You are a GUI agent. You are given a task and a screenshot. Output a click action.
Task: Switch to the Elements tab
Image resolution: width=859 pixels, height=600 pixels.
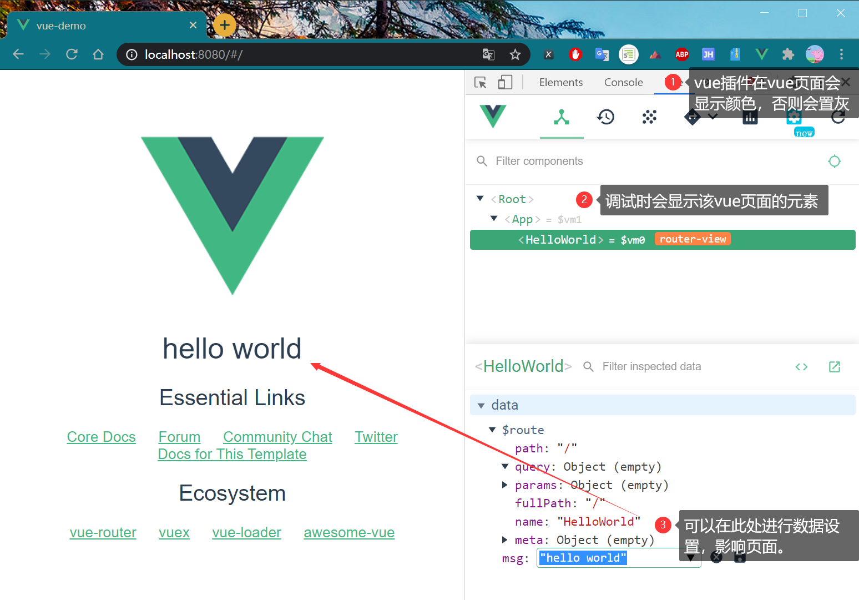click(x=561, y=82)
